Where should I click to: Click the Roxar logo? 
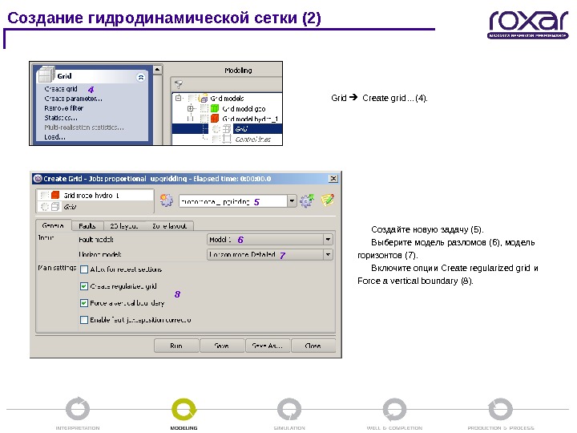coord(528,24)
